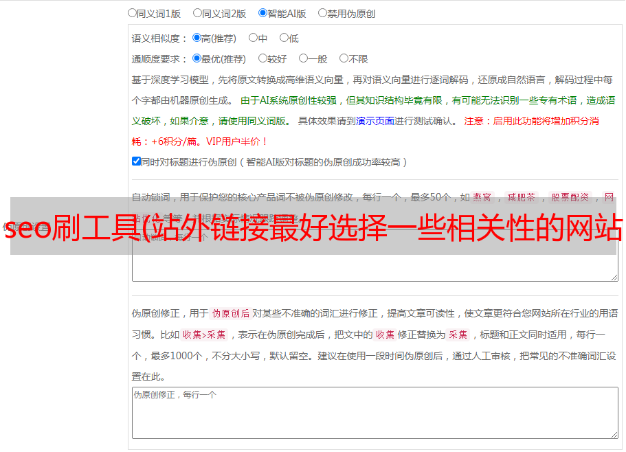Viewport: 626px width, 452px height.
Task: Set 语义相似度 to 高(推荐)
Action: click(x=197, y=38)
